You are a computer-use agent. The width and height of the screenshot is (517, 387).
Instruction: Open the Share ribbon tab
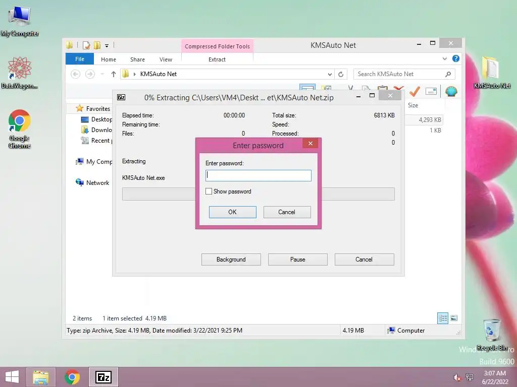click(x=137, y=59)
